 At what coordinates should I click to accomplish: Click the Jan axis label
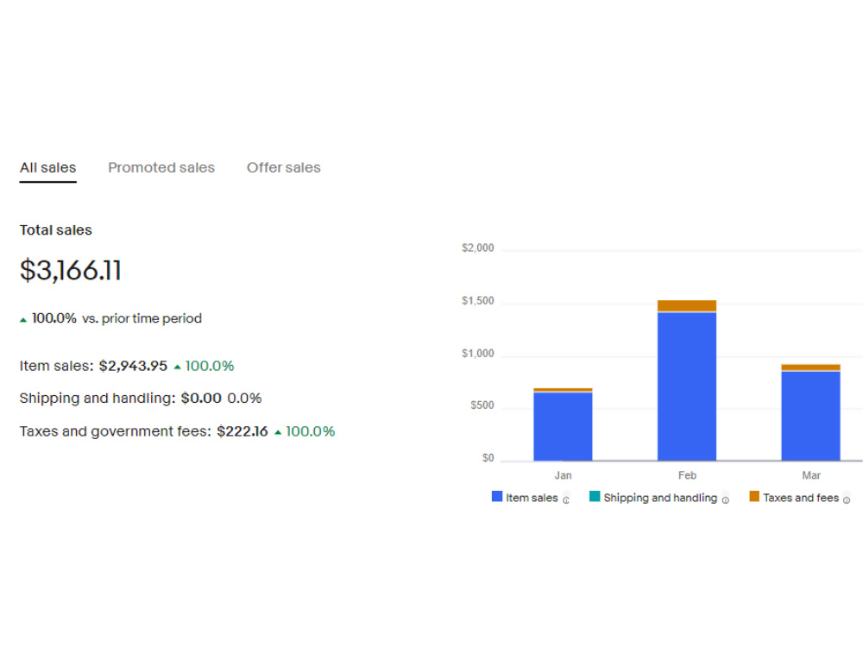pyautogui.click(x=563, y=475)
